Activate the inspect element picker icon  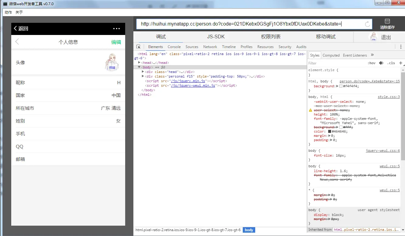(x=139, y=47)
